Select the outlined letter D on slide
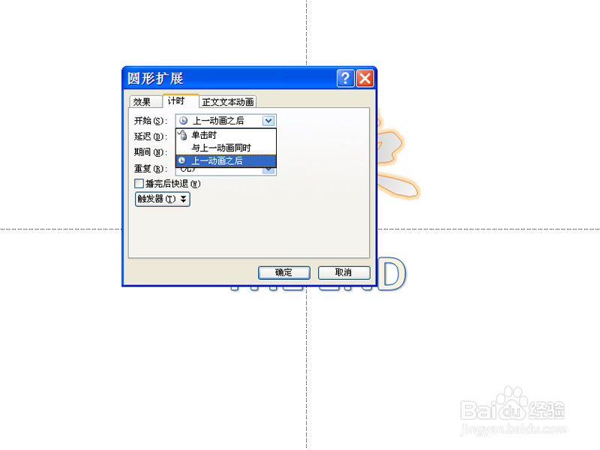The width and height of the screenshot is (600, 450). click(391, 273)
